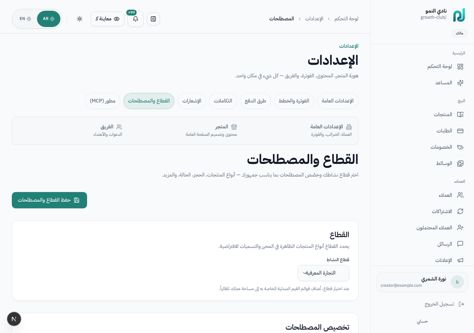474x333 pixels.
Task: Click the العملاء المحتملون add-user icon
Action: tap(460, 228)
